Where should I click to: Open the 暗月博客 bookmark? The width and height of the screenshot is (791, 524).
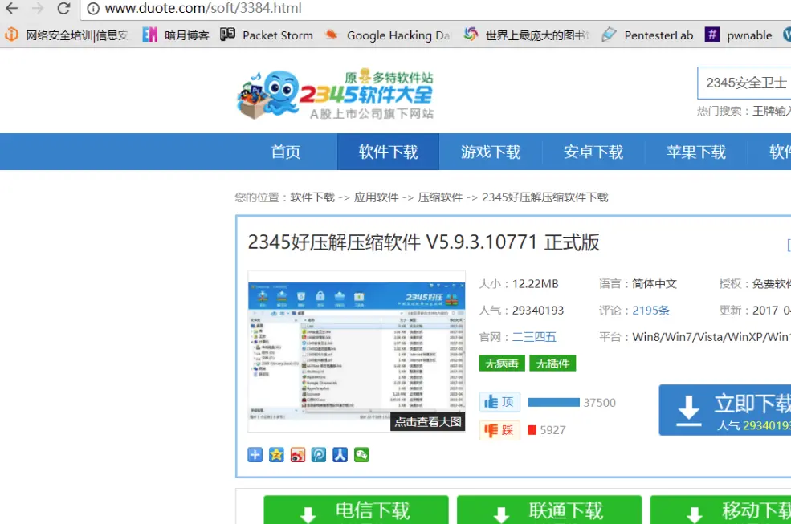[176, 35]
